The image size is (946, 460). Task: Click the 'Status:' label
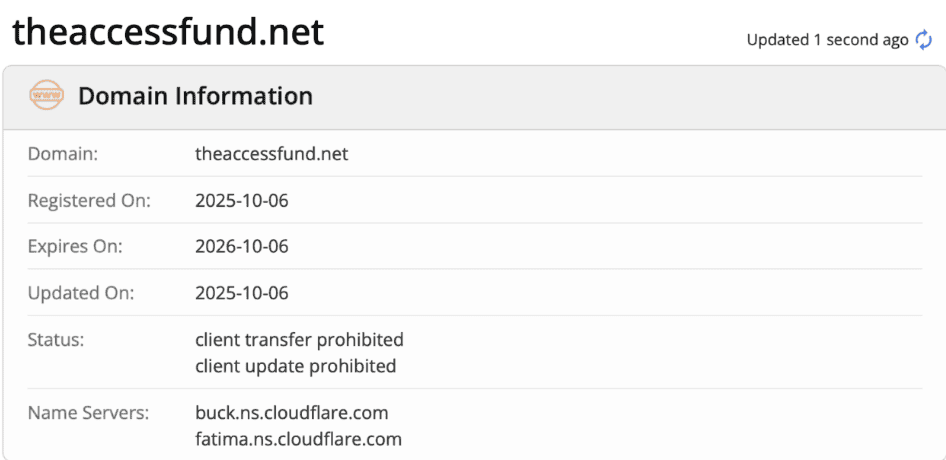[56, 340]
